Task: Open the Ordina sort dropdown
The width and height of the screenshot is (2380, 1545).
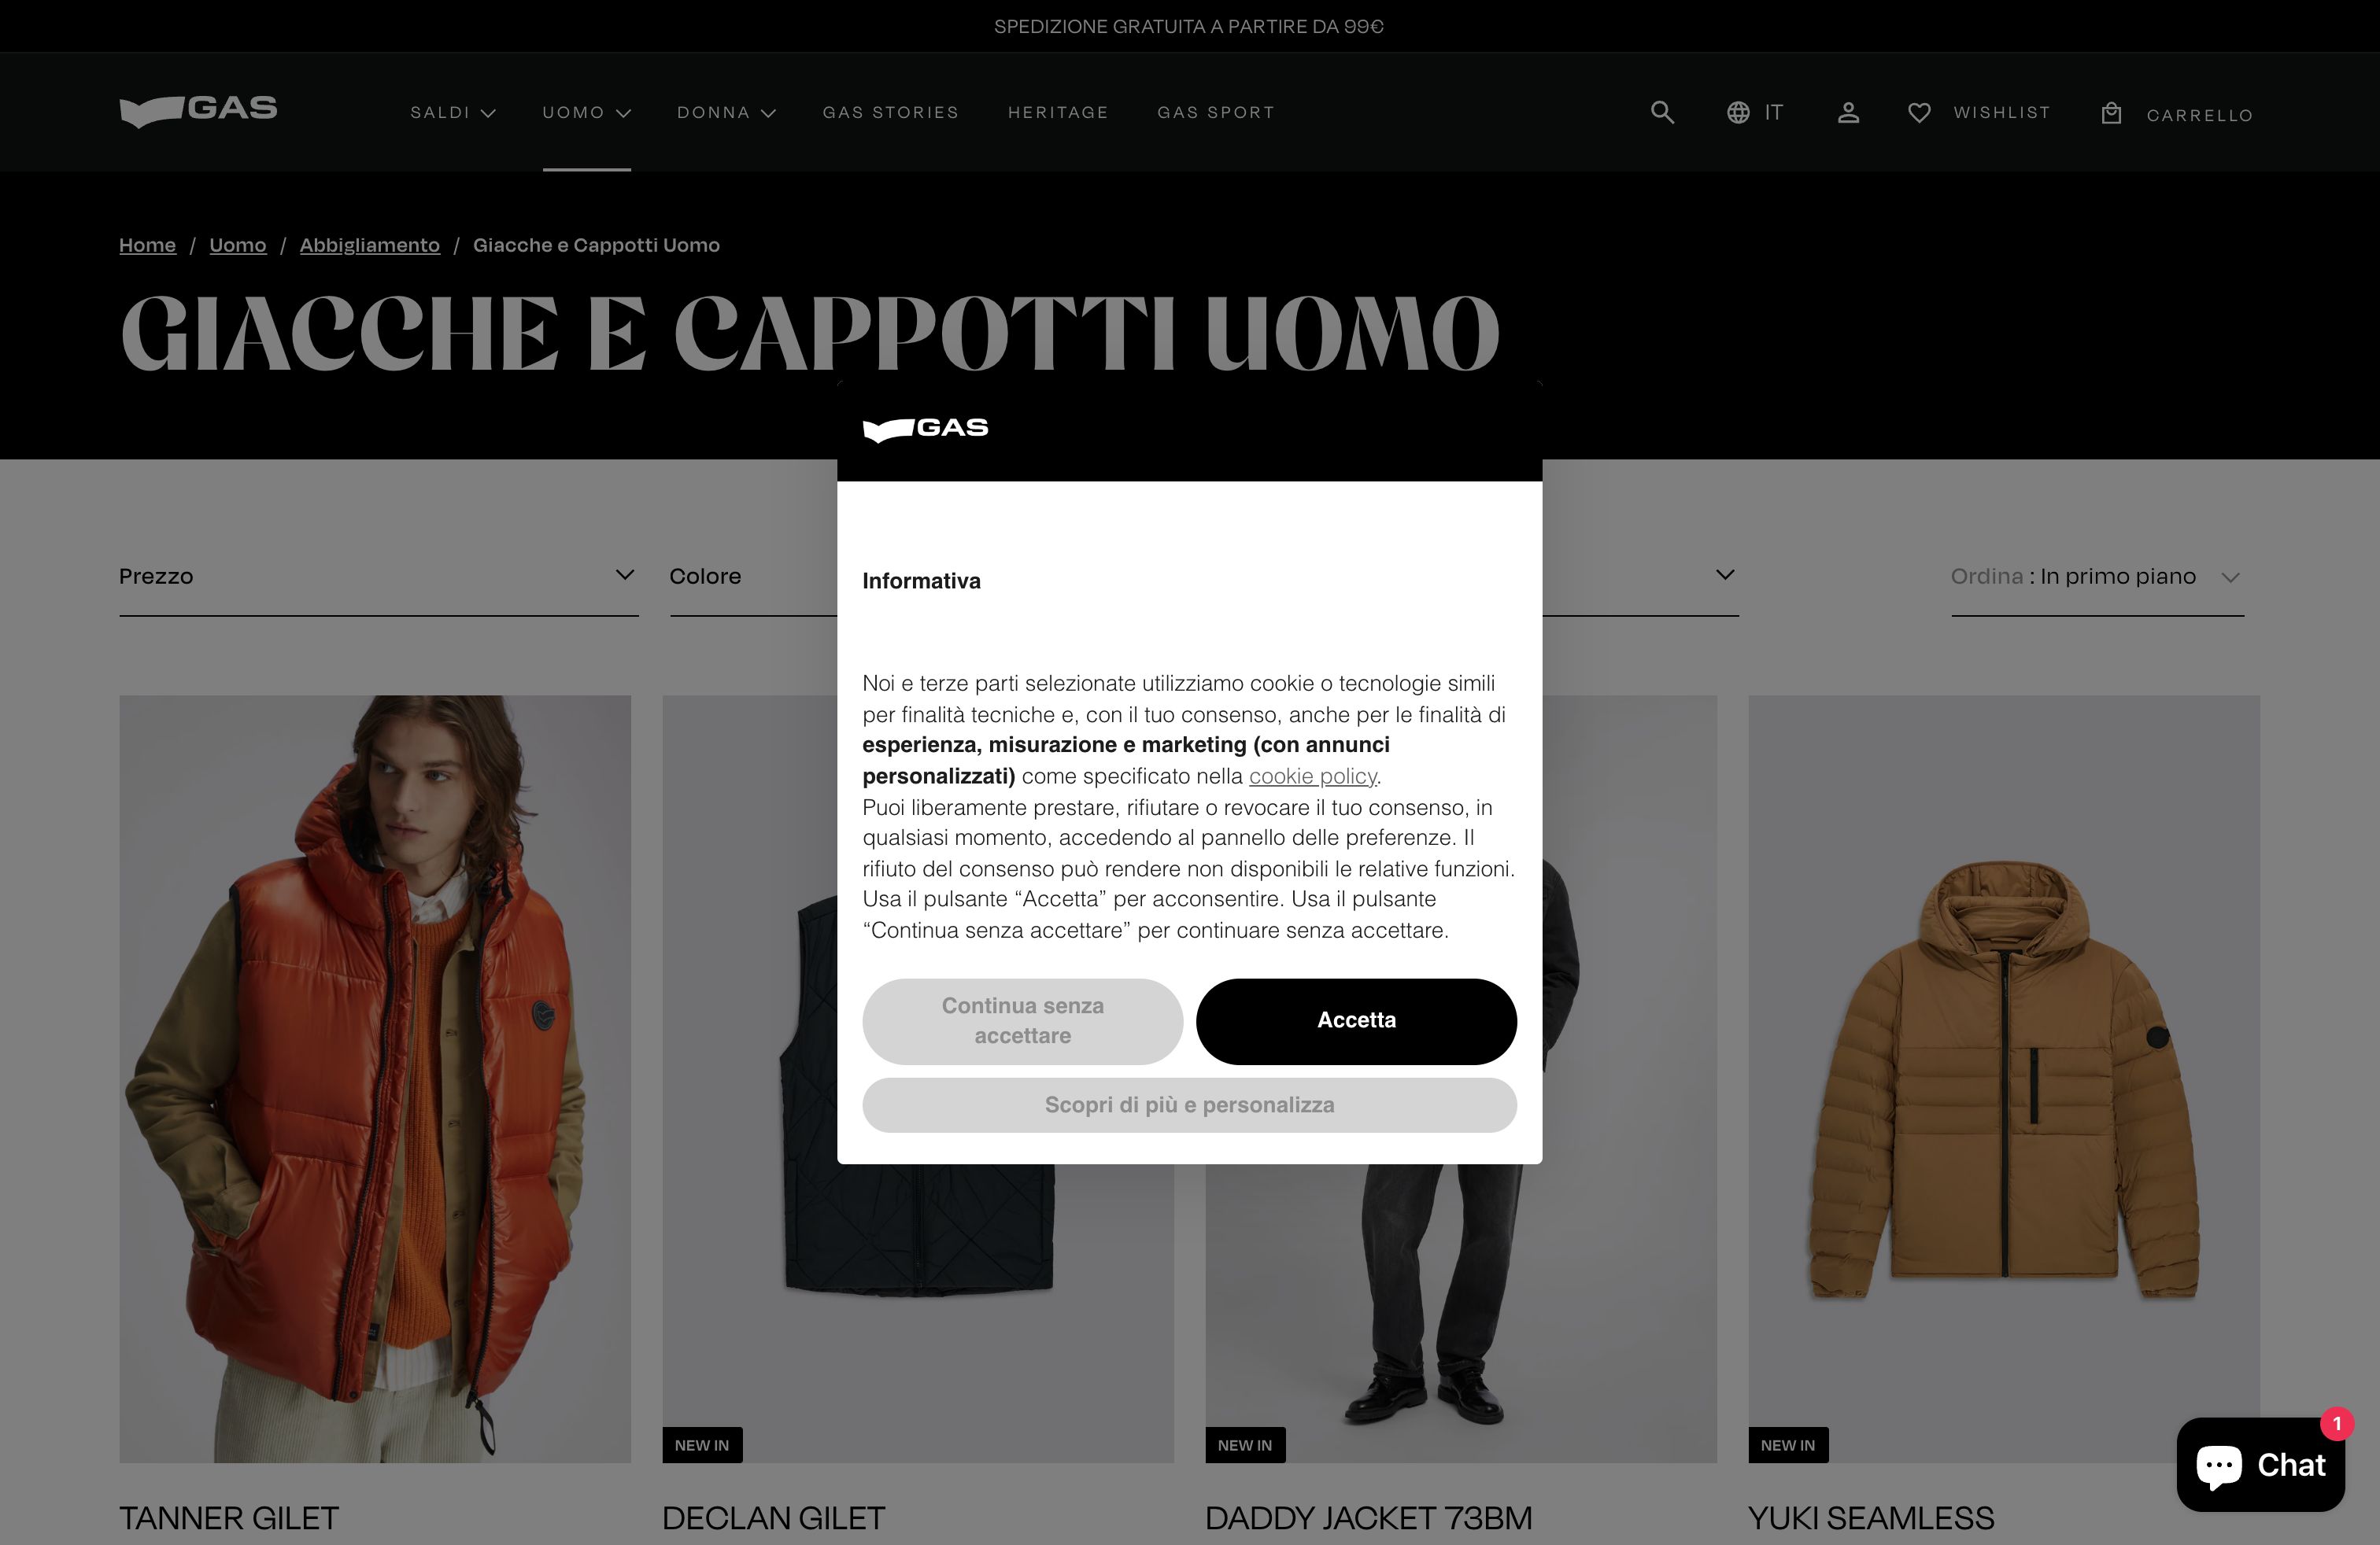Action: pyautogui.click(x=2097, y=577)
